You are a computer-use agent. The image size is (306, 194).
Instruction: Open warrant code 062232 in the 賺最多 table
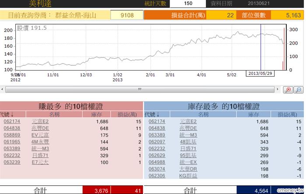click(x=12, y=155)
